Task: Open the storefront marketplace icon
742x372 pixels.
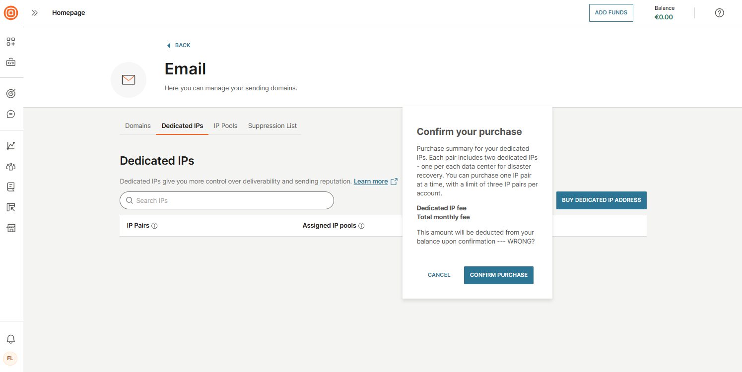Action: point(11,228)
